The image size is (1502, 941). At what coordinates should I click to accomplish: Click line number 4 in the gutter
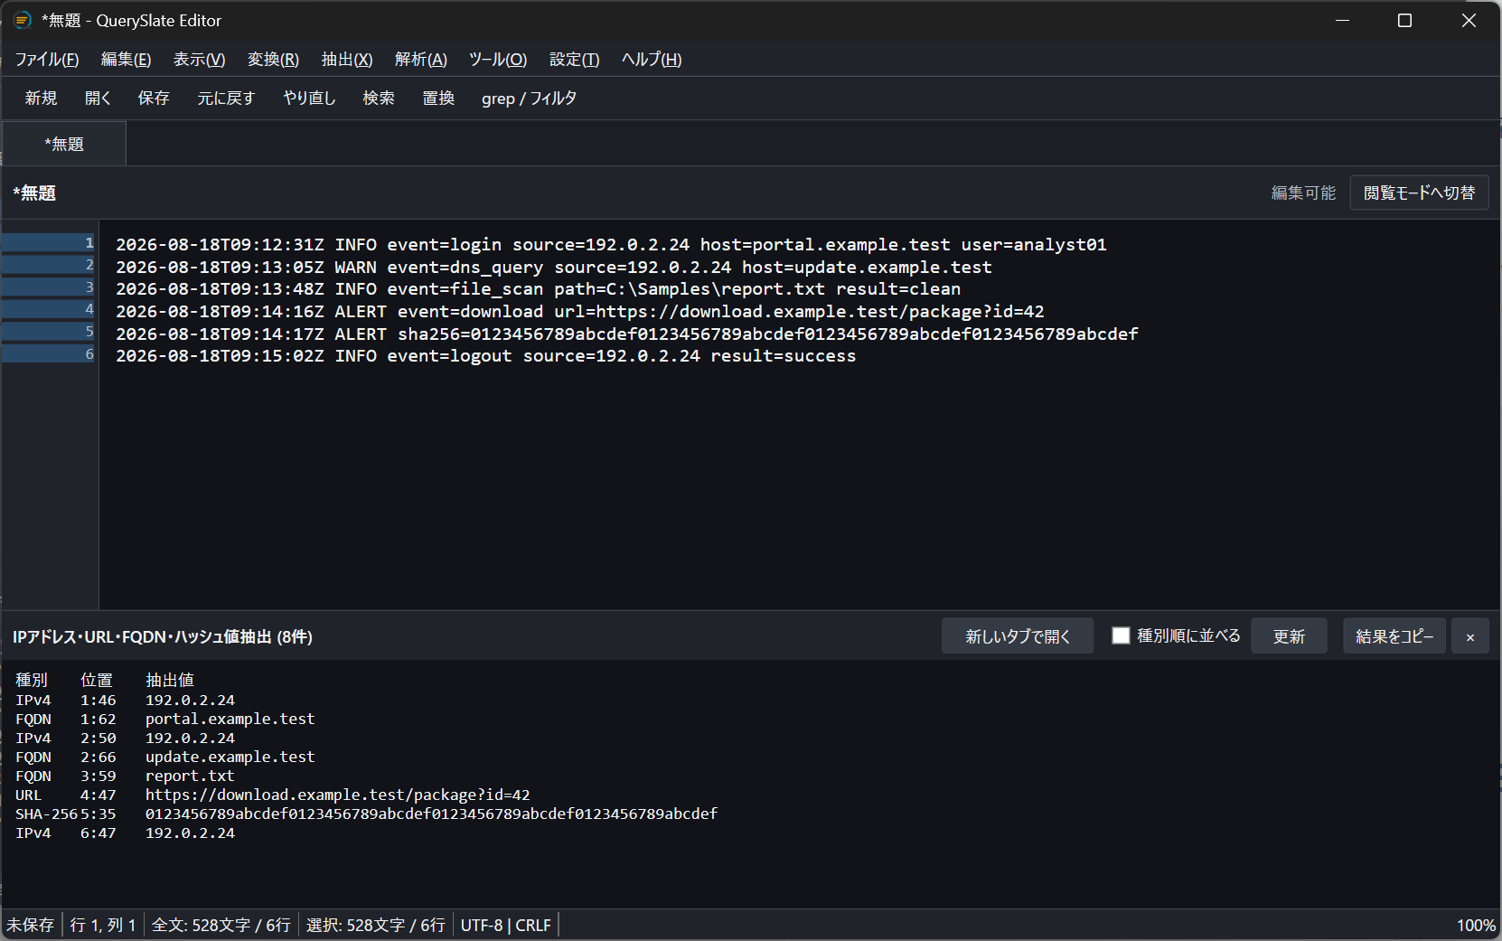pos(89,310)
